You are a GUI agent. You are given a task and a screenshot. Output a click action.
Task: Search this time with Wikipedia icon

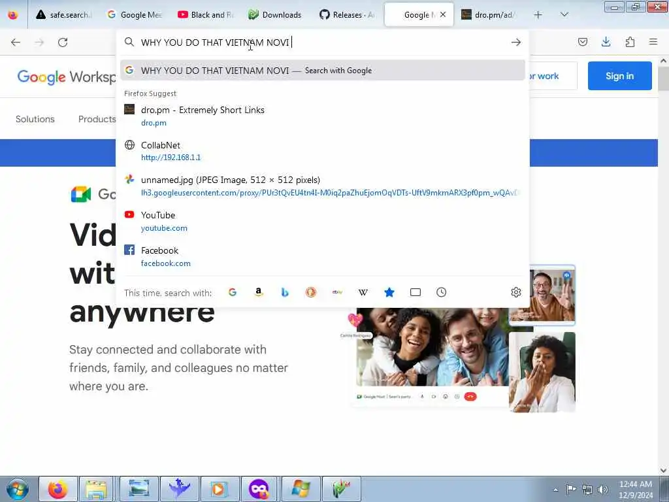[363, 292]
